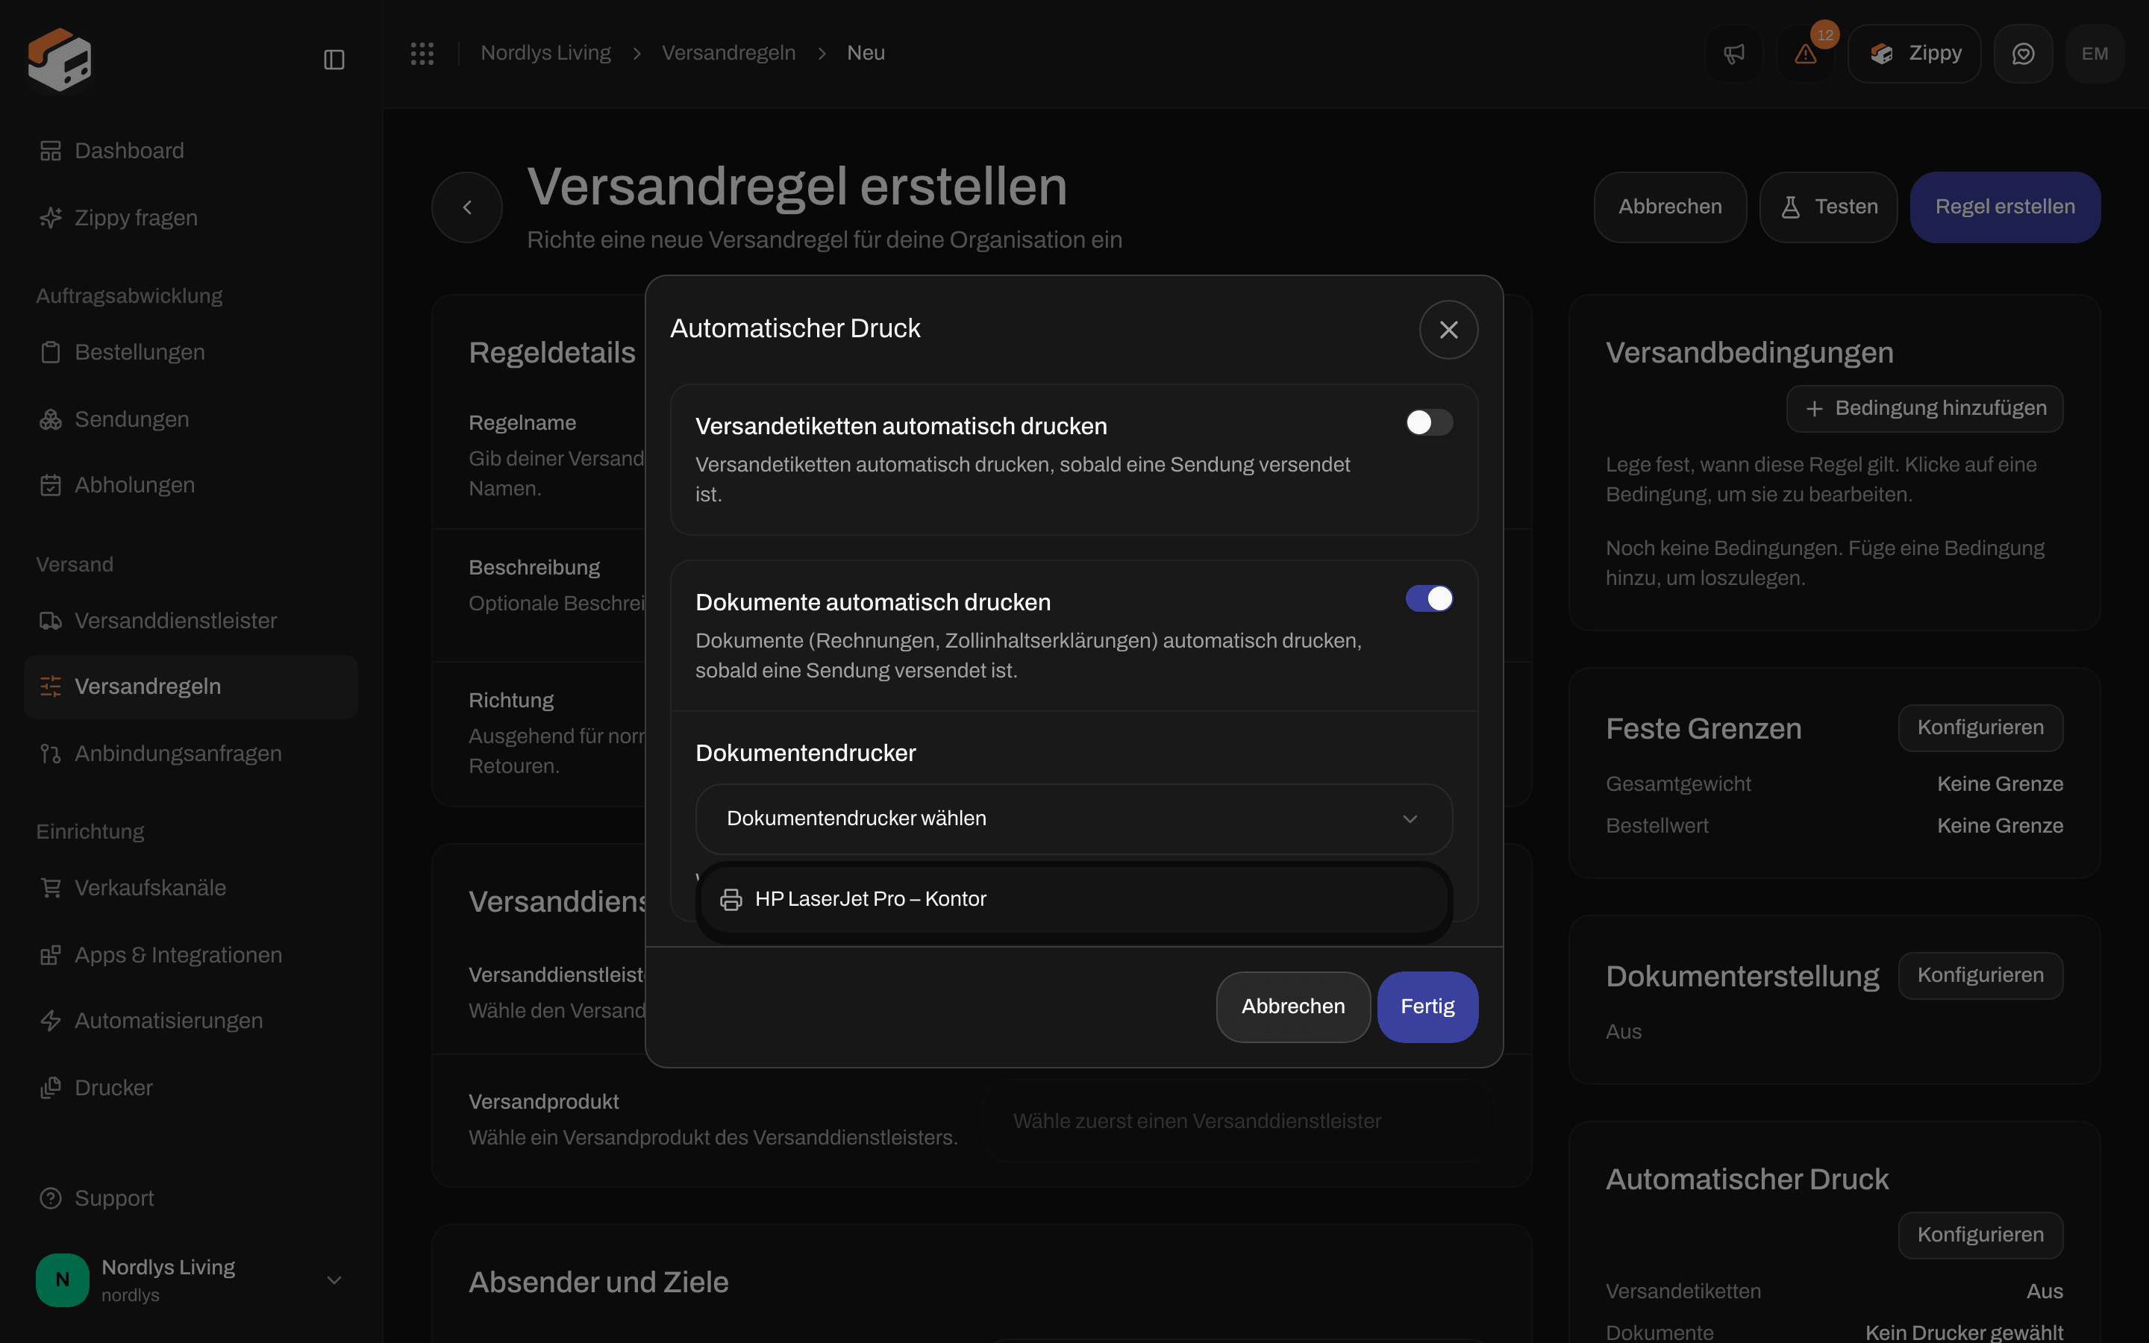Open Automatisierungen page

point(191,1021)
